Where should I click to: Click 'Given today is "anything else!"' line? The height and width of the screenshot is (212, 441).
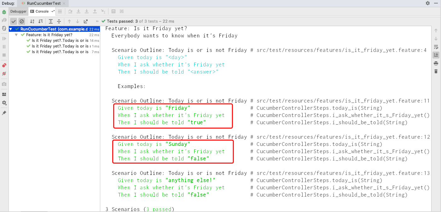click(x=166, y=181)
